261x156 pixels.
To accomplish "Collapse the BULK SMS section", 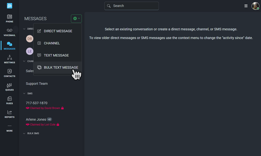I will coord(24,133).
